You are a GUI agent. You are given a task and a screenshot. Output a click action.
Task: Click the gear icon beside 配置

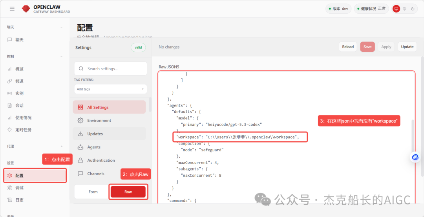pyautogui.click(x=10, y=176)
